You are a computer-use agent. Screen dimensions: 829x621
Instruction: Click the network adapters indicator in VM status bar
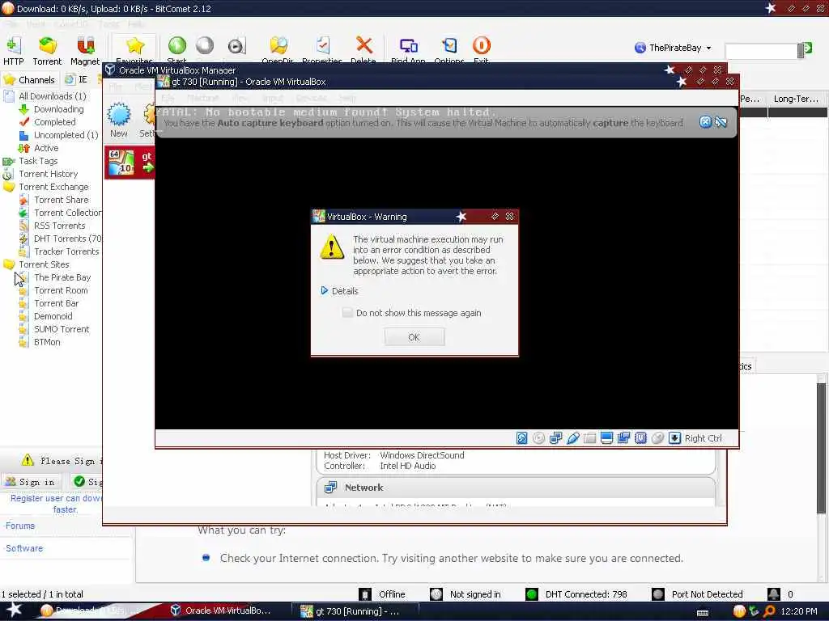click(555, 437)
